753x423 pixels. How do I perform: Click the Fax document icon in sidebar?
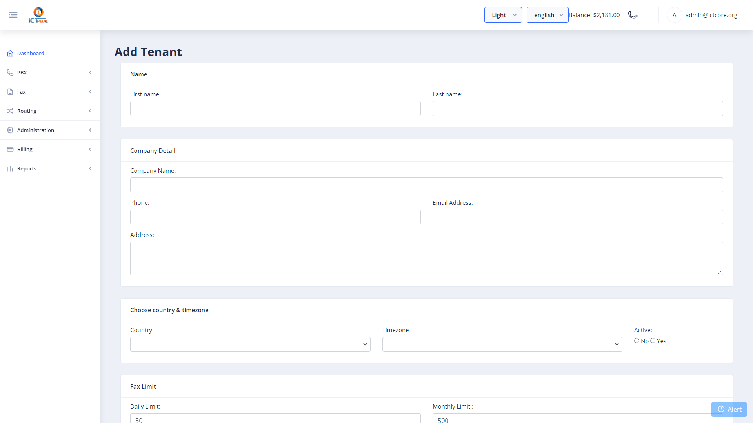10,92
